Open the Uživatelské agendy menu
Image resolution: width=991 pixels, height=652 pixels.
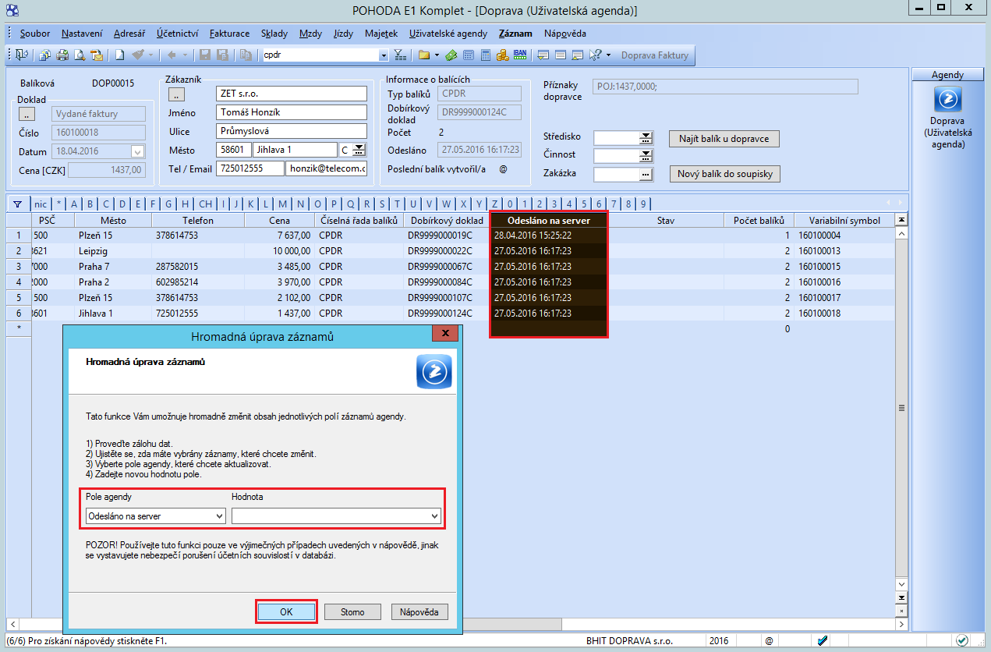pyautogui.click(x=448, y=34)
